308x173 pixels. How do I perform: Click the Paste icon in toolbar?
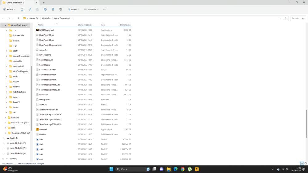[38, 10]
